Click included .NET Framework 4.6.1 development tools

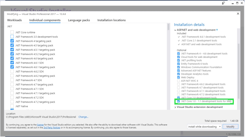click(x=204, y=37)
